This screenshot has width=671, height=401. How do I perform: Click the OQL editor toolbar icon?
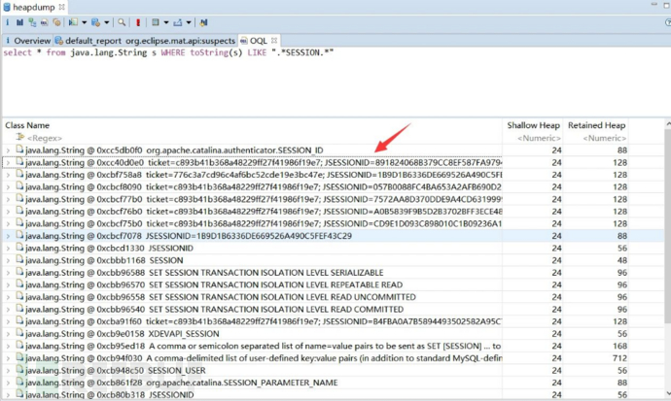46,21
